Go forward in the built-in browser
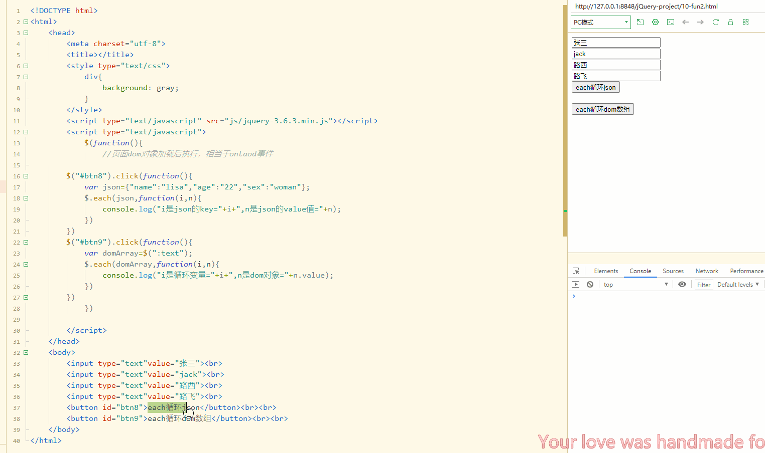 pos(700,22)
